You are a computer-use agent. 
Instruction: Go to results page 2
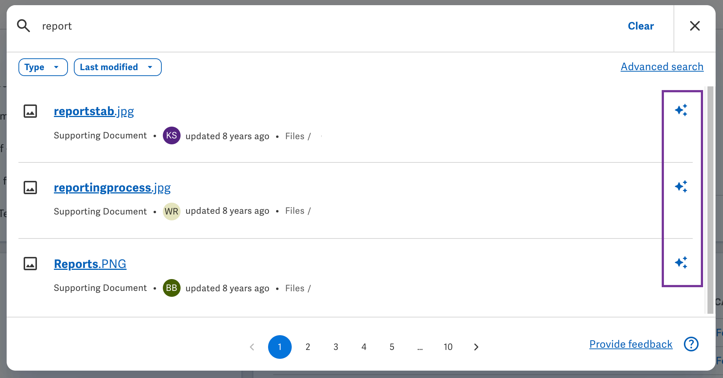click(308, 347)
